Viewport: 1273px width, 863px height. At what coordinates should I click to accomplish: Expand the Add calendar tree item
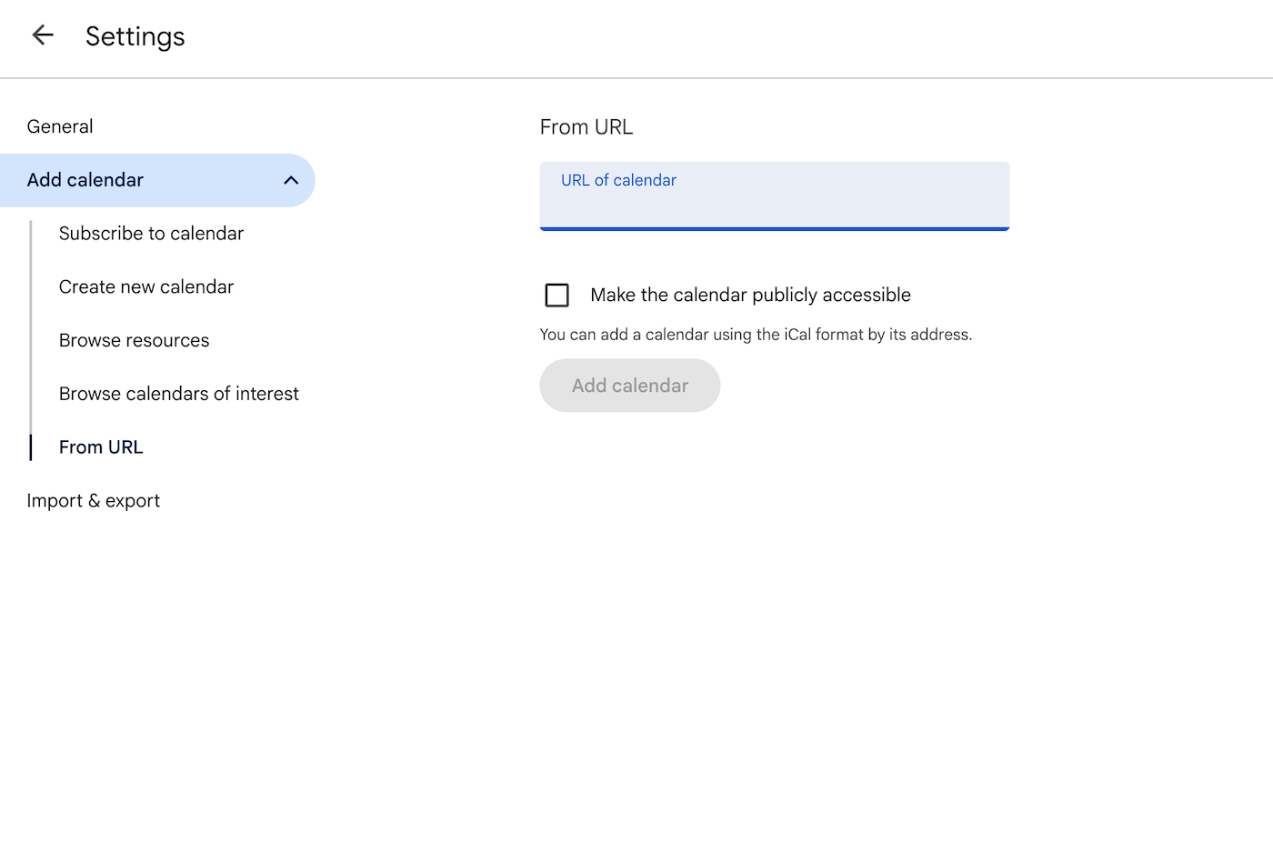coord(85,180)
